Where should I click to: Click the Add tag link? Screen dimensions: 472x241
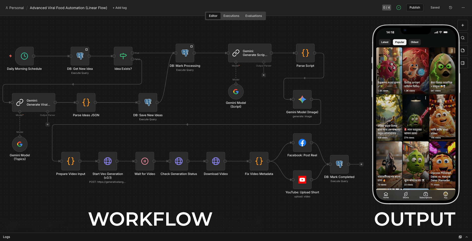click(x=120, y=8)
